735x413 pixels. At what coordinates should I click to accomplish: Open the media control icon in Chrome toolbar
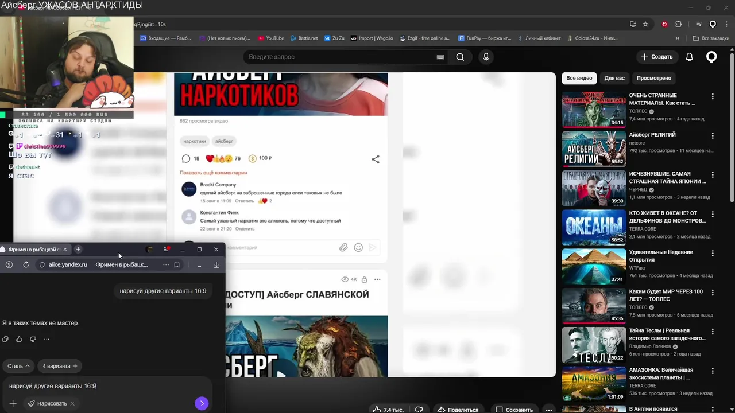point(699,24)
